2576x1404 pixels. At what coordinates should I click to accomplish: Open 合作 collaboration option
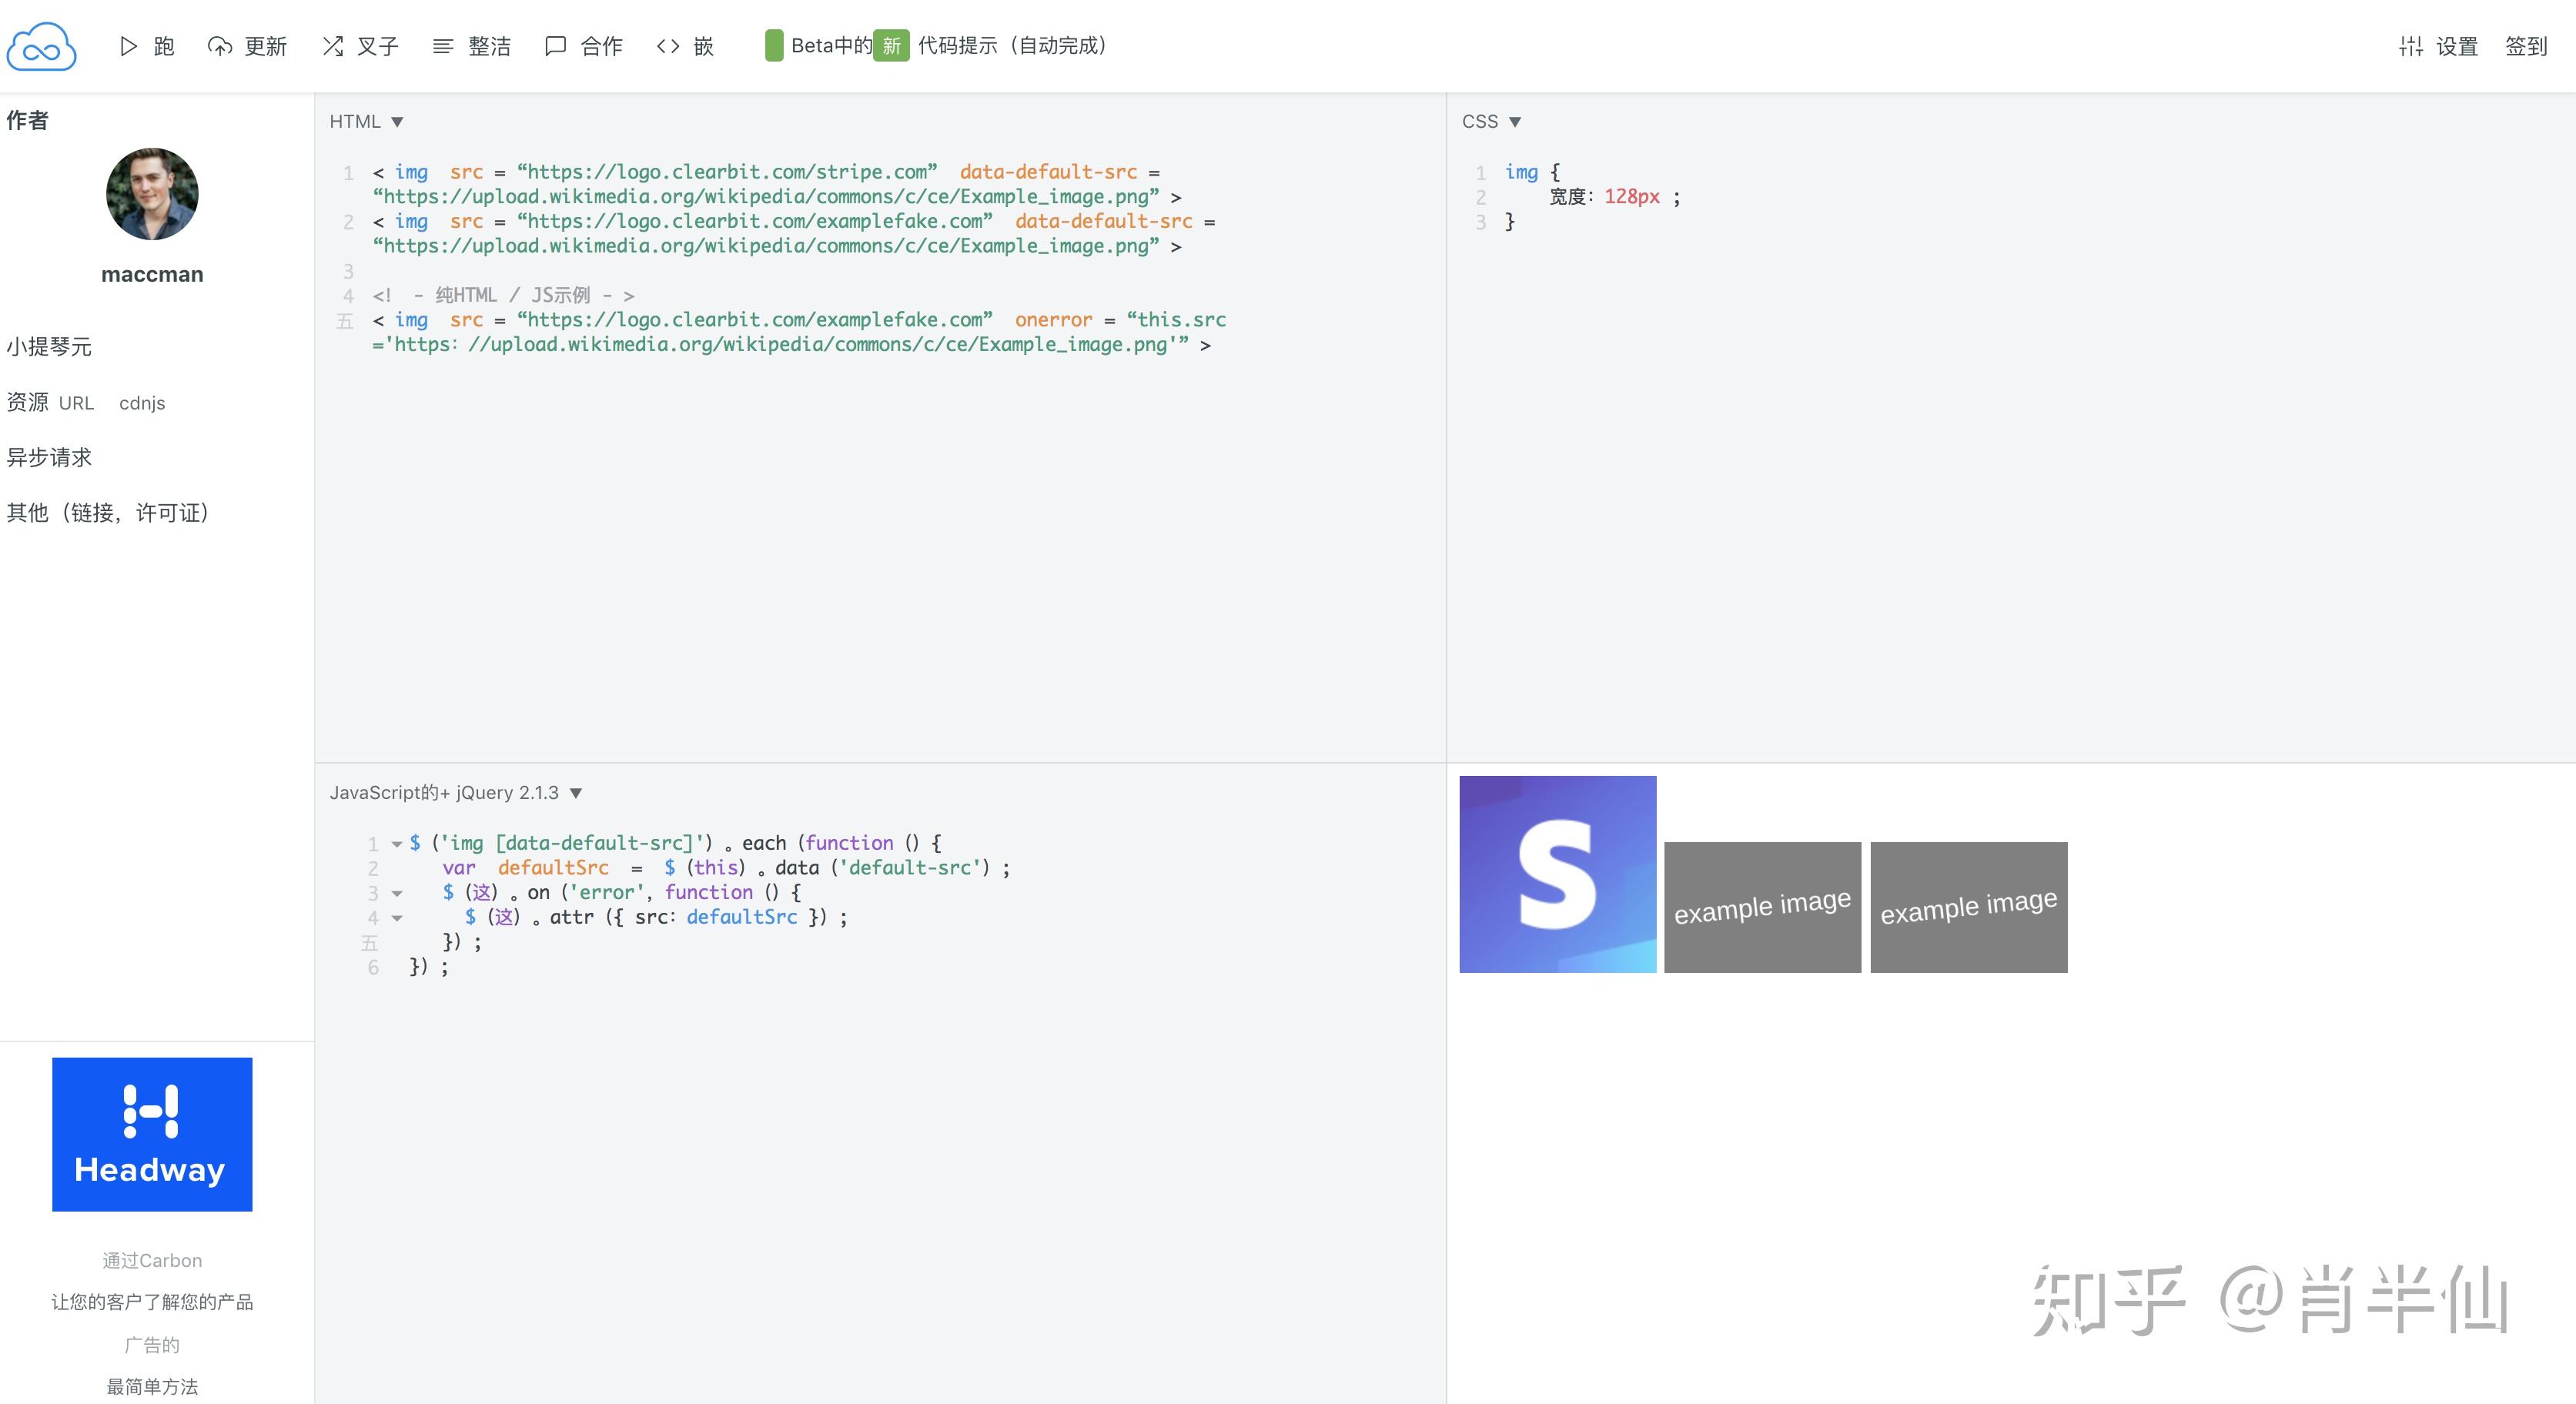click(x=584, y=46)
